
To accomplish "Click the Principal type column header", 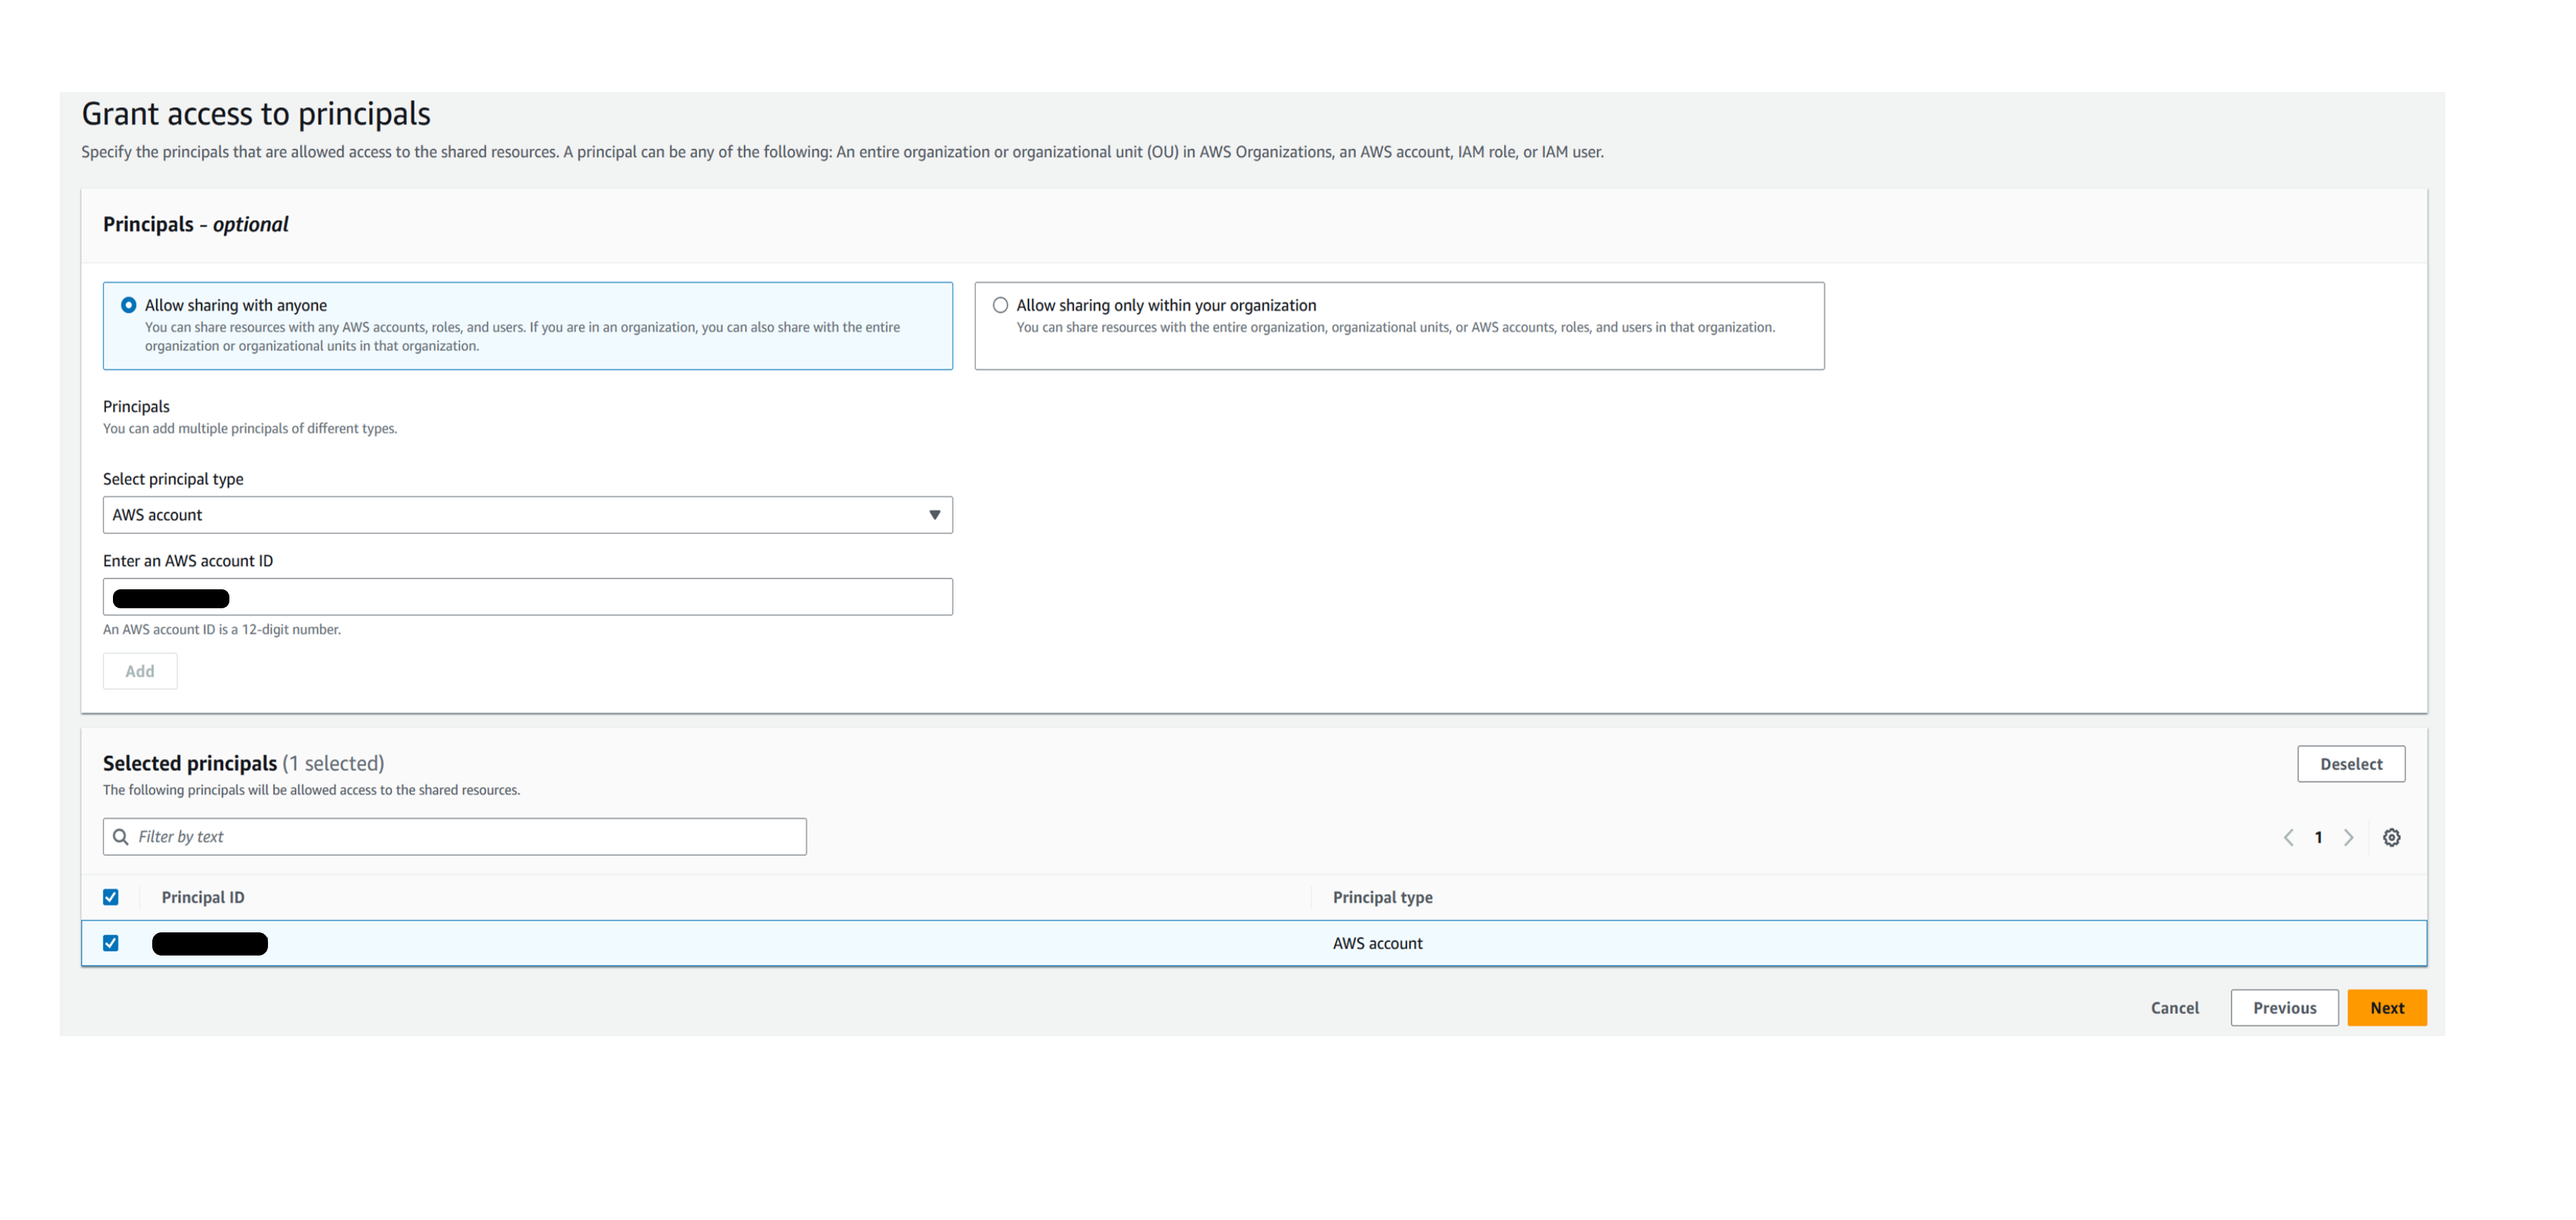I will 1382,897.
